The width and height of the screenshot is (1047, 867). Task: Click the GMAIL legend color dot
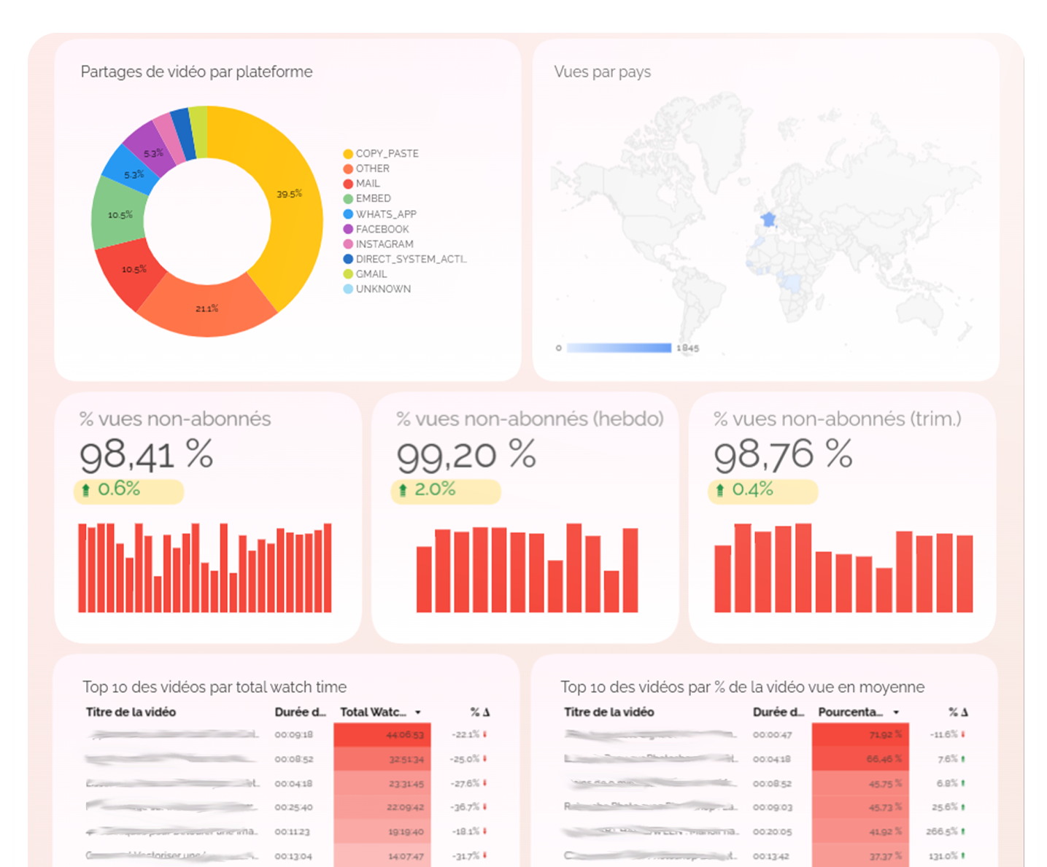tap(349, 274)
